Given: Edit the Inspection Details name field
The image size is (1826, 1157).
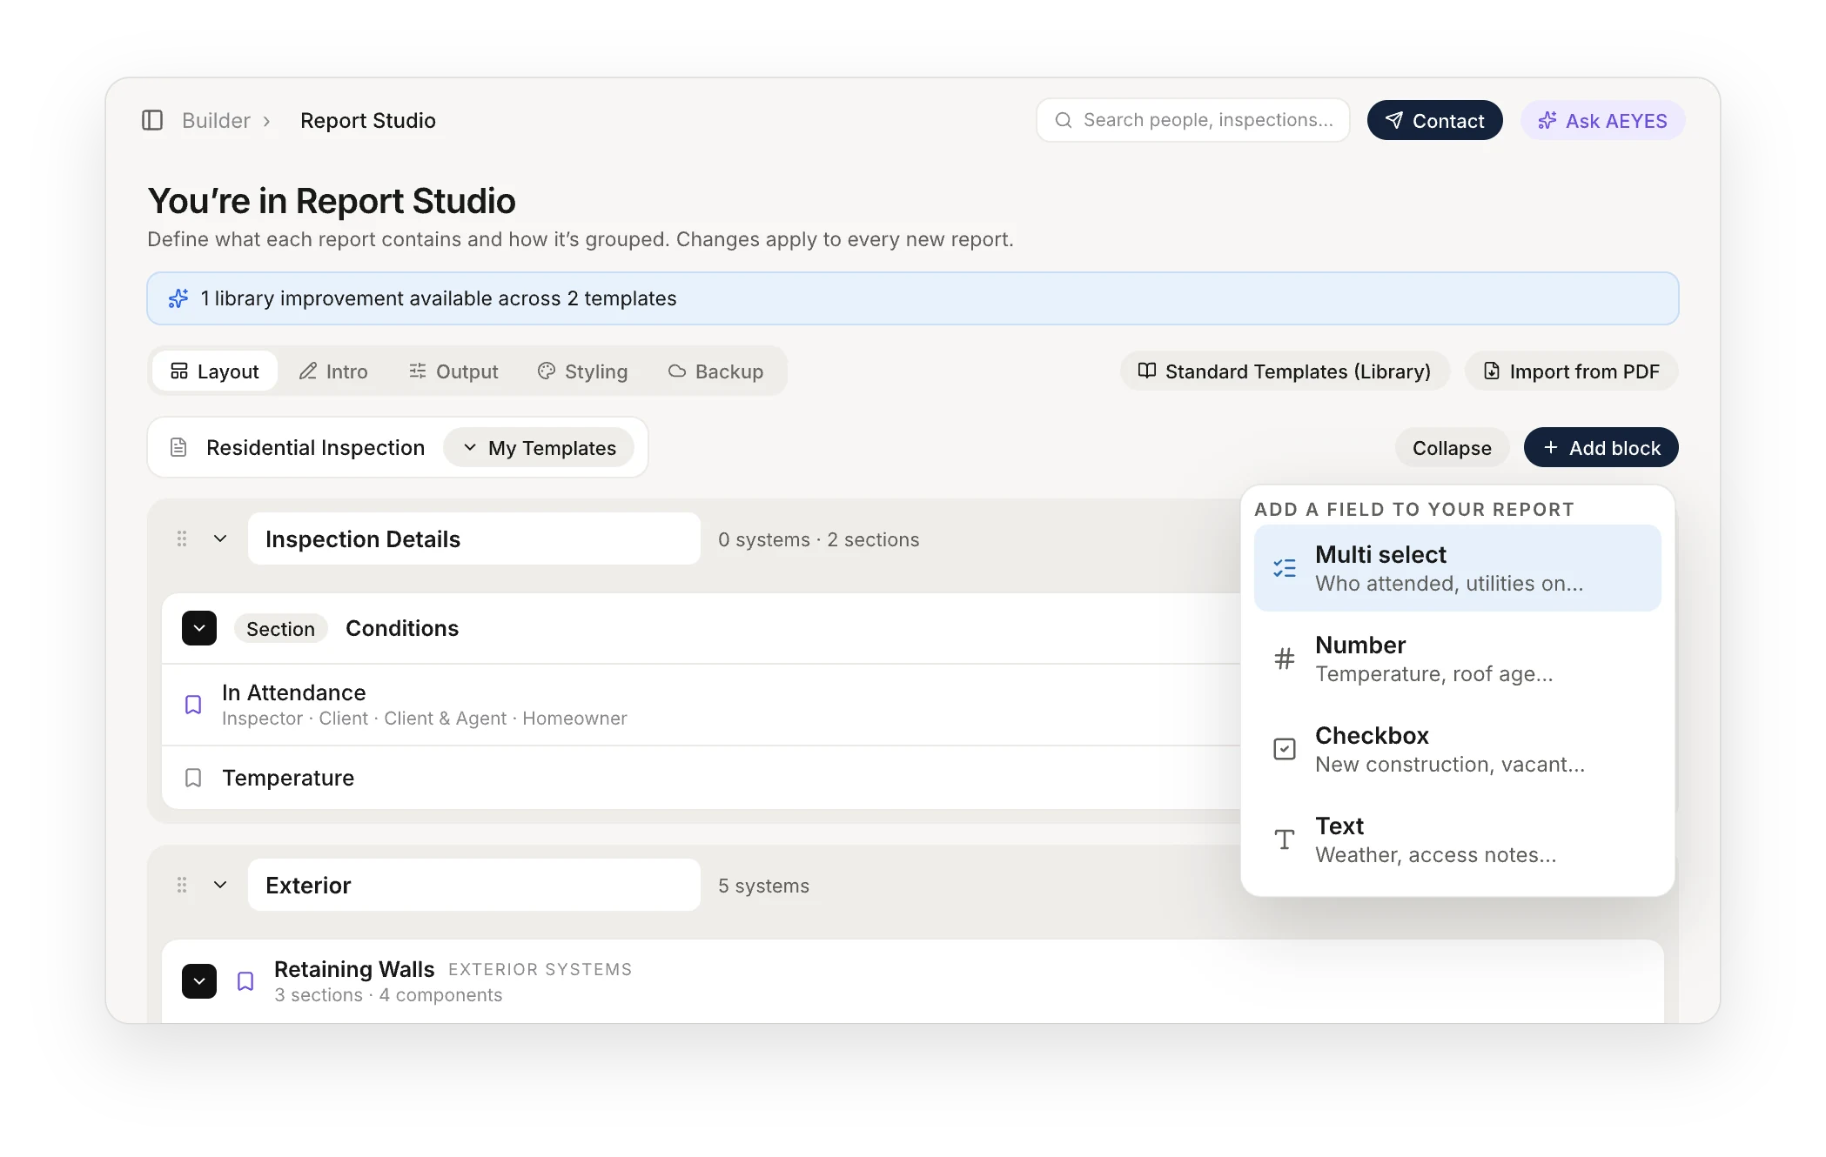Looking at the screenshot, I should 474,538.
